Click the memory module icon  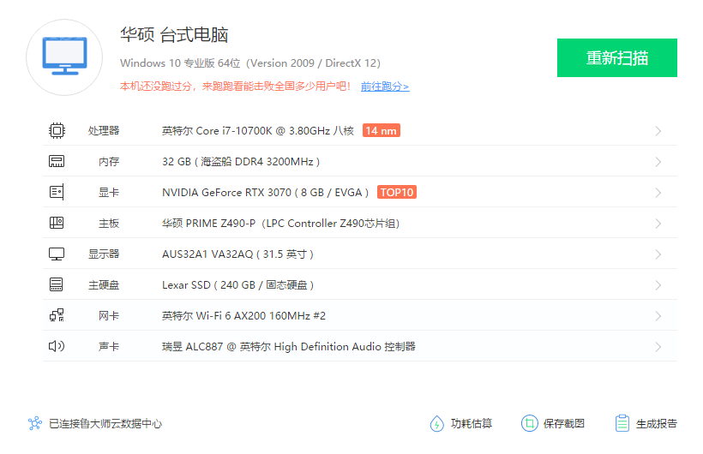click(57, 161)
